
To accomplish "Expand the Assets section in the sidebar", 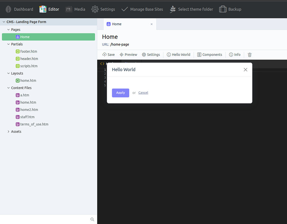I will pyautogui.click(x=8, y=131).
